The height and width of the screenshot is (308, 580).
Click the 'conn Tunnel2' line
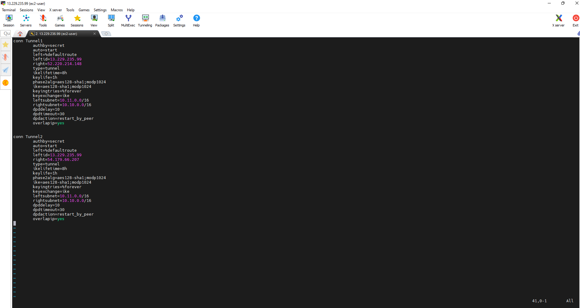(28, 137)
